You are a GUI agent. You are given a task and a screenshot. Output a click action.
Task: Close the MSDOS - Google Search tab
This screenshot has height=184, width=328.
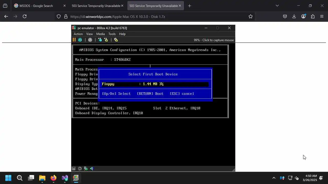click(x=65, y=6)
